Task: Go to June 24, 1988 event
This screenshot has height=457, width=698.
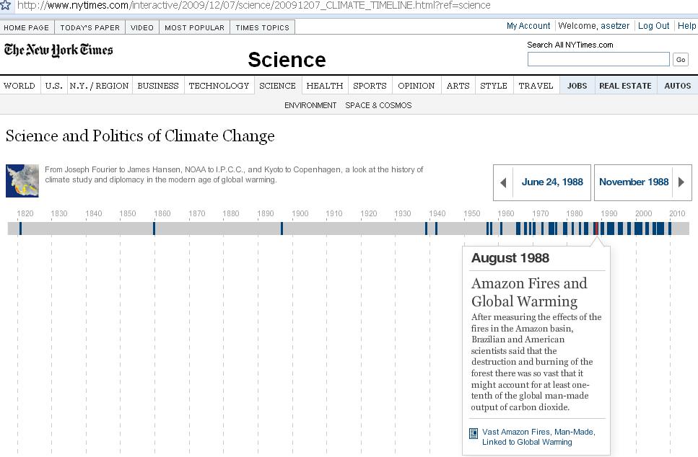Action: click(x=552, y=182)
